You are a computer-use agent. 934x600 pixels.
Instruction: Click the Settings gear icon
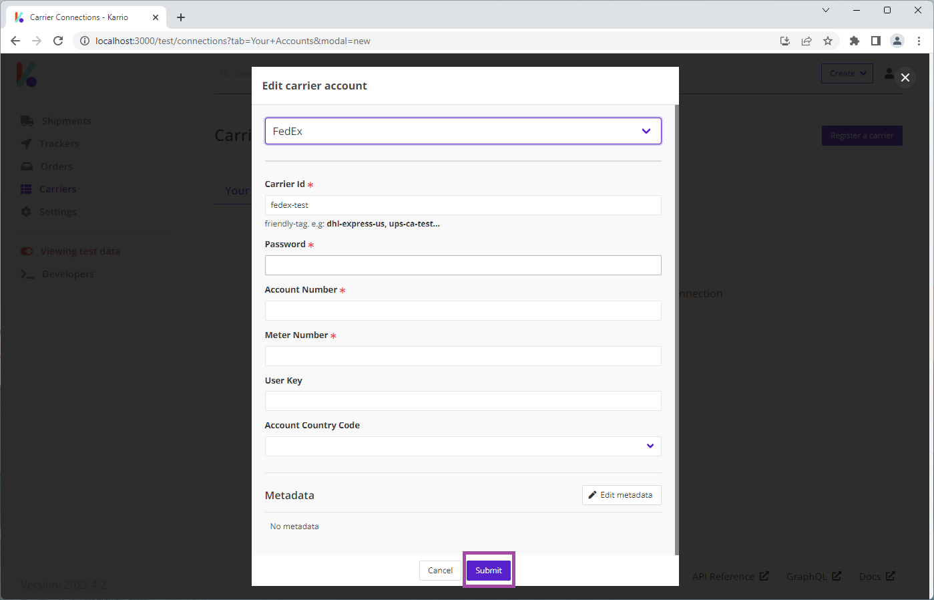(x=26, y=212)
